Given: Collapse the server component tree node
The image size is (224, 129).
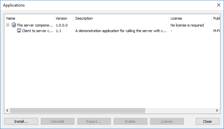Looking at the screenshot, I should tap(8, 25).
